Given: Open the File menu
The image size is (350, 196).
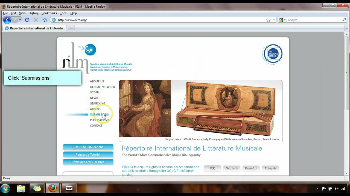Looking at the screenshot, I should 5,13.
